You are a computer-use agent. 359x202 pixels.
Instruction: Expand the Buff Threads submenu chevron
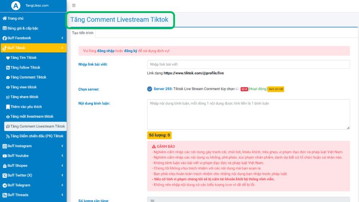pos(62,195)
